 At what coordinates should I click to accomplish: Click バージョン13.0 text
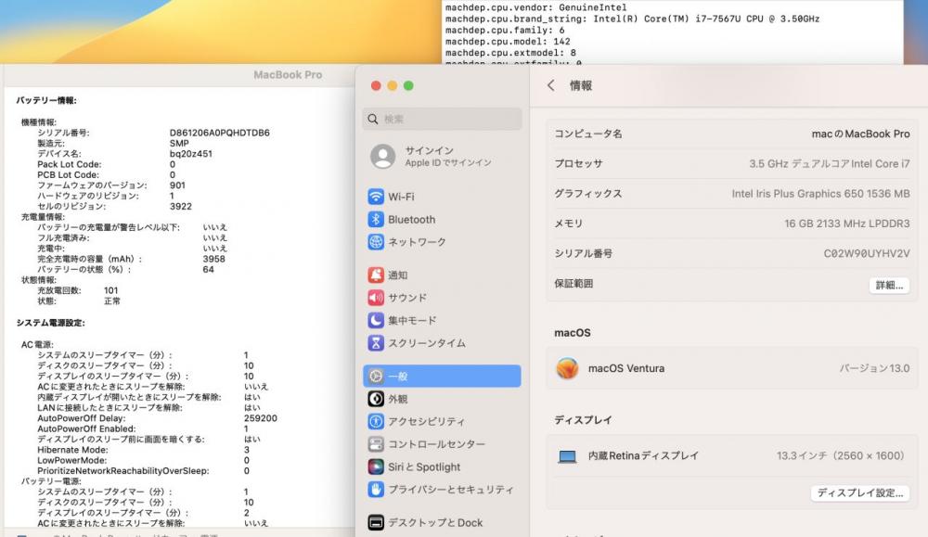click(875, 368)
